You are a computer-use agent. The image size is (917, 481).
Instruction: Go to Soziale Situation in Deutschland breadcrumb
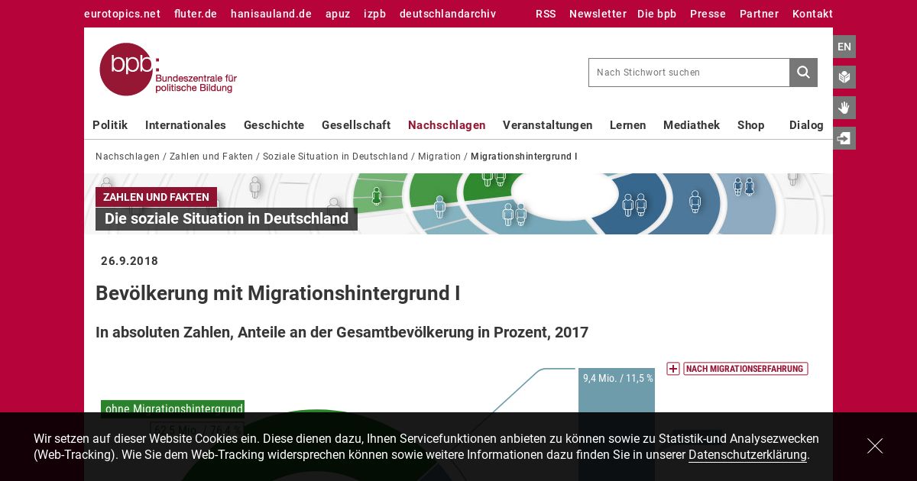[335, 157]
